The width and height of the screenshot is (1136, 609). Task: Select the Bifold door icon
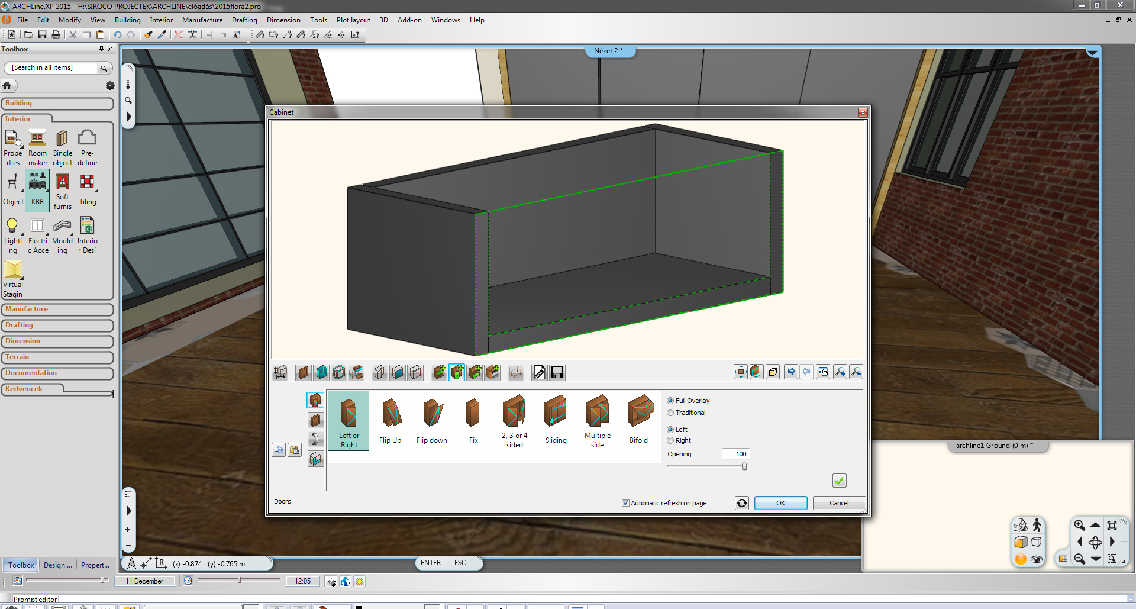(639, 420)
